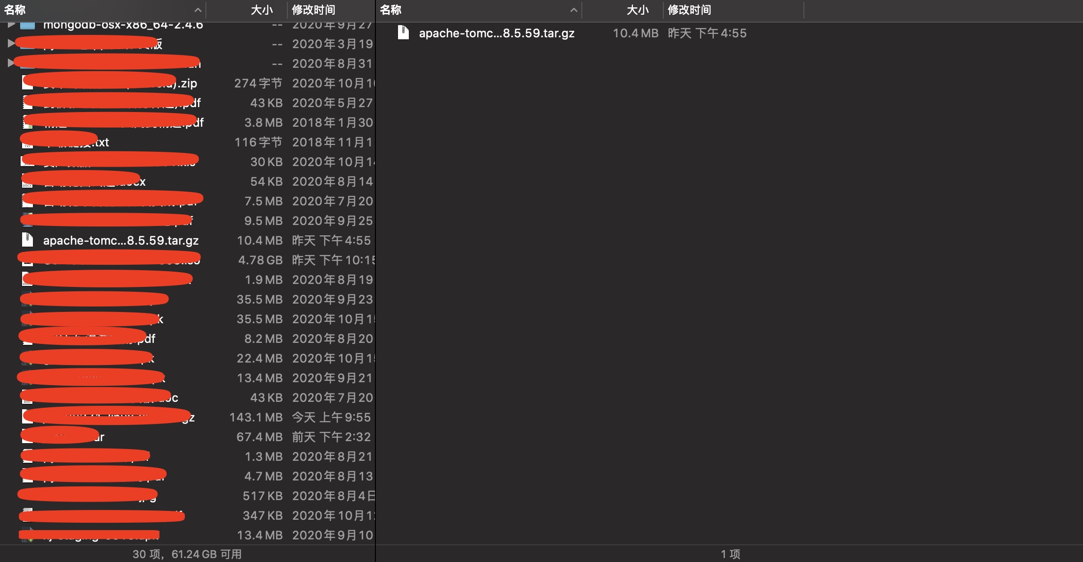Viewport: 1083px width, 562px height.
Task: Sort left pane by 修改时间 column
Action: (x=313, y=10)
